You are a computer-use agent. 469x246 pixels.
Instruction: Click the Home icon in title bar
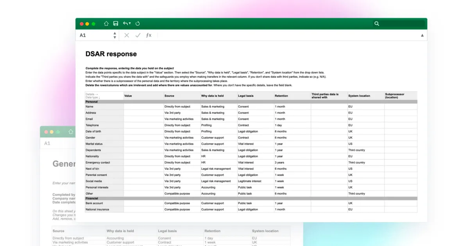tap(106, 23)
